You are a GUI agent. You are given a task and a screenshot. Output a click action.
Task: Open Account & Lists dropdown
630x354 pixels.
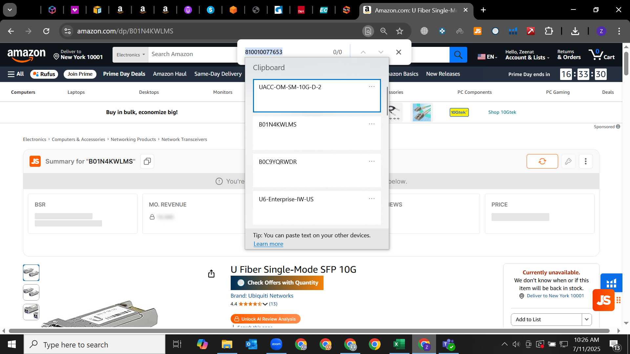coord(527,54)
